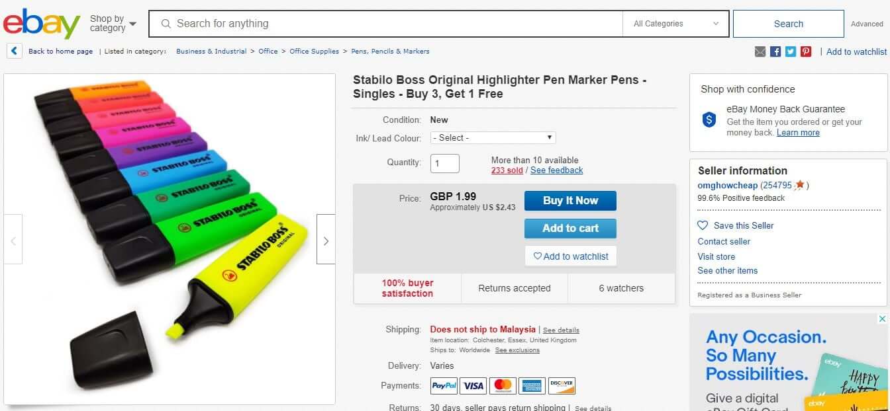Click the email share icon
This screenshot has width=890, height=411.
pyautogui.click(x=760, y=52)
